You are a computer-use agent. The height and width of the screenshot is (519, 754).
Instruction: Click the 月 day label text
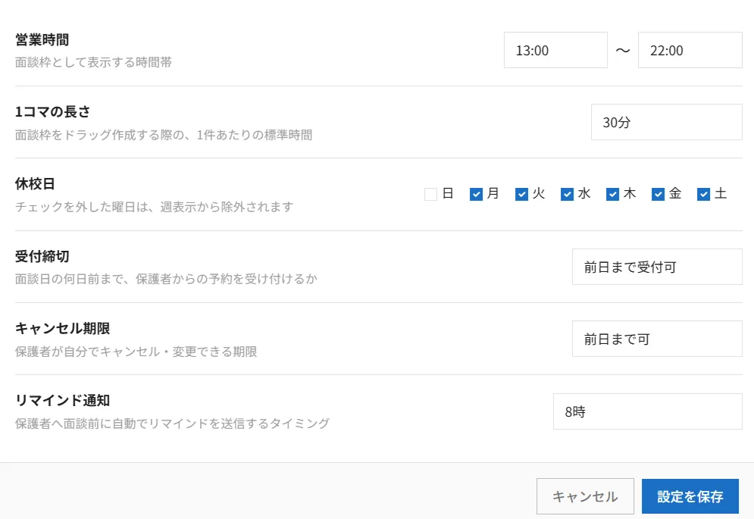click(x=493, y=193)
